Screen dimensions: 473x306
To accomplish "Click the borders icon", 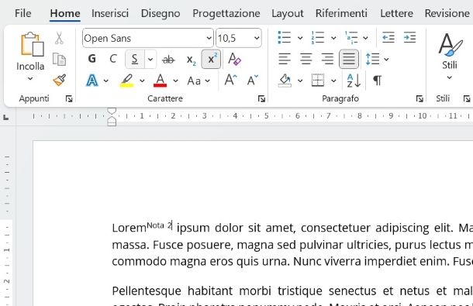I will [x=318, y=81].
